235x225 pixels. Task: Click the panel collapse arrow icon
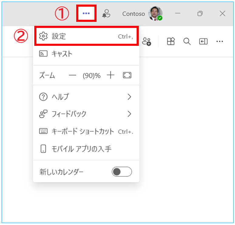pyautogui.click(x=203, y=42)
